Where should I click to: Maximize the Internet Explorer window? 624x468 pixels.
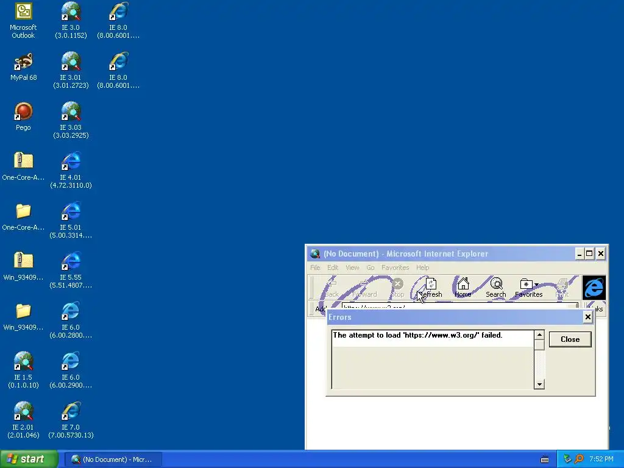pos(589,253)
